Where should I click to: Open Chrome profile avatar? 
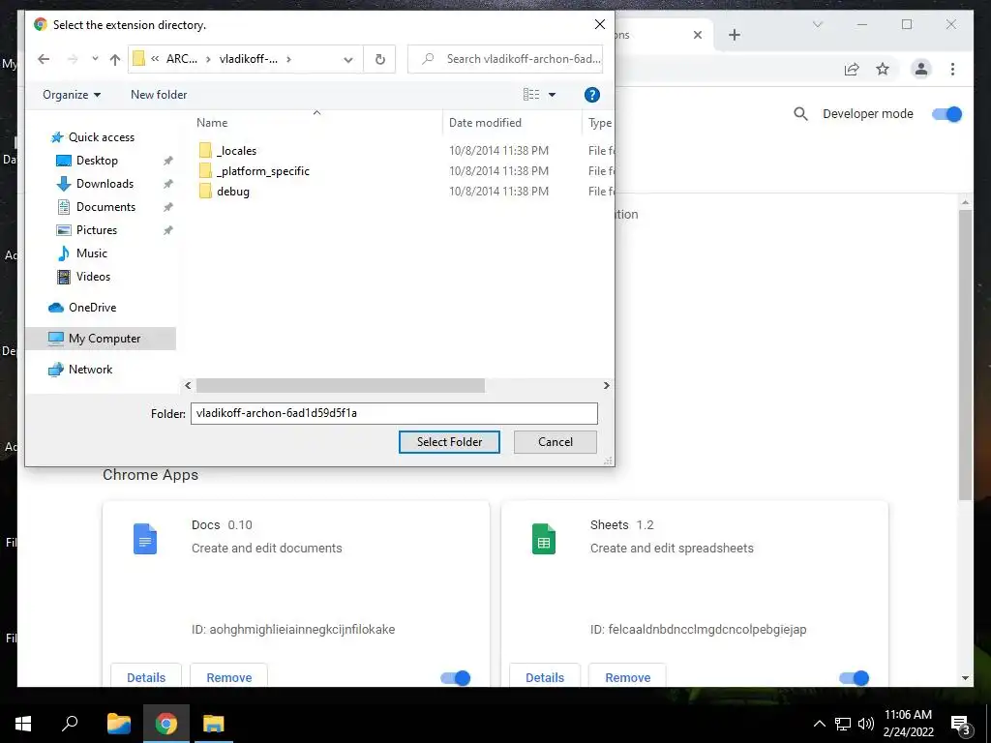pyautogui.click(x=921, y=69)
